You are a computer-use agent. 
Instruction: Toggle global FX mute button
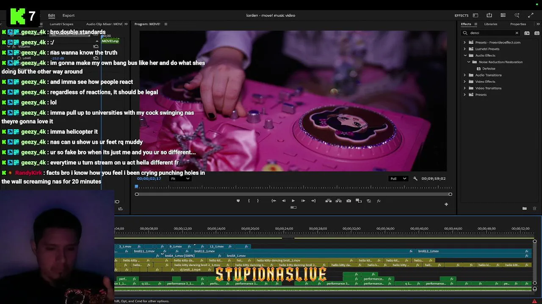click(379, 201)
